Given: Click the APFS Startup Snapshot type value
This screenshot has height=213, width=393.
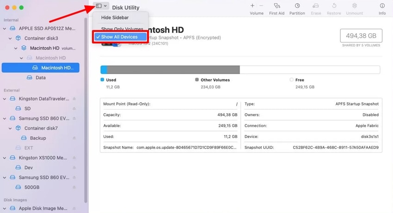Looking at the screenshot, I should [x=357, y=104].
